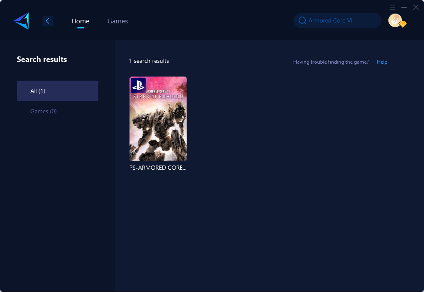
Task: Open Armored Core VI game cover
Action: tap(158, 119)
